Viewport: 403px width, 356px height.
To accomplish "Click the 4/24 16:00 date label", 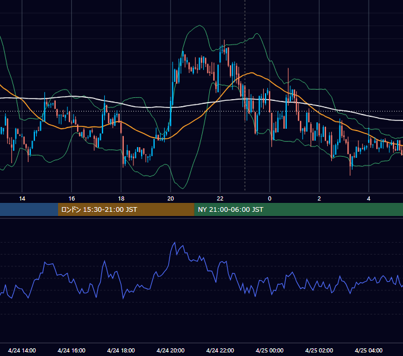I will point(72,350).
